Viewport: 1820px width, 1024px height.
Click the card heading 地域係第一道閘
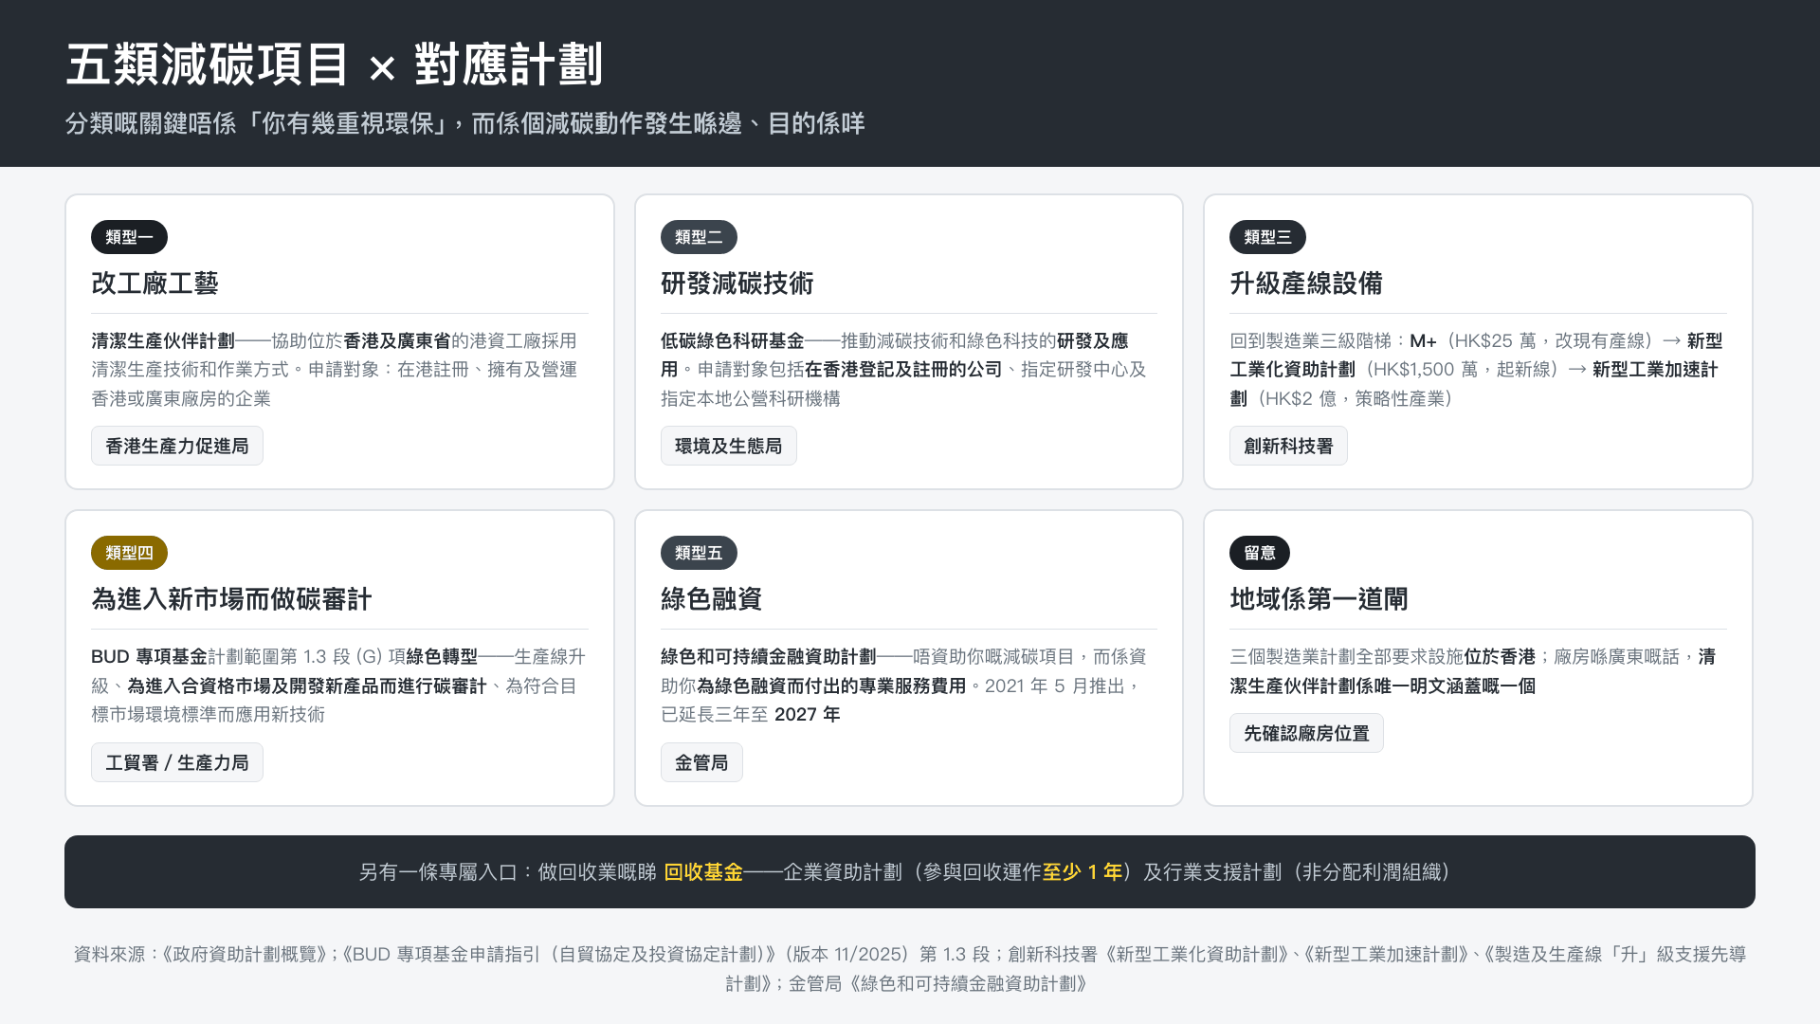(x=1319, y=599)
